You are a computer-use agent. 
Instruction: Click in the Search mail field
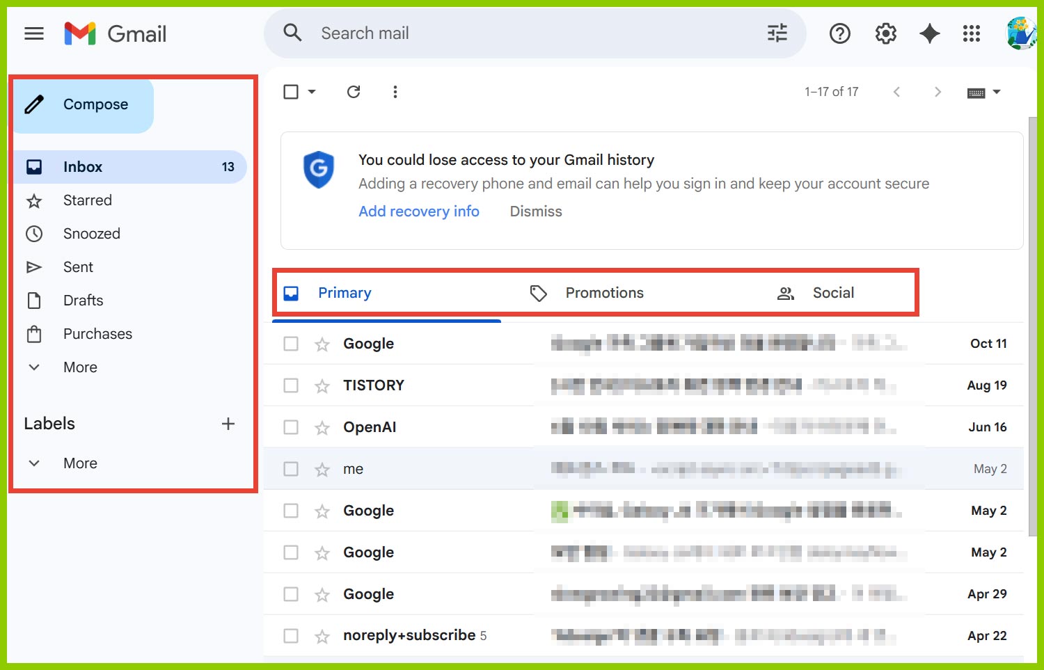tap(536, 33)
